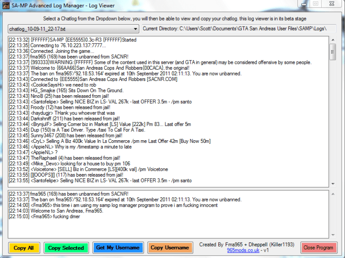Select 'The ban on fma965' line in bottom pane
345x258 pixels.
pyautogui.click(x=125, y=200)
